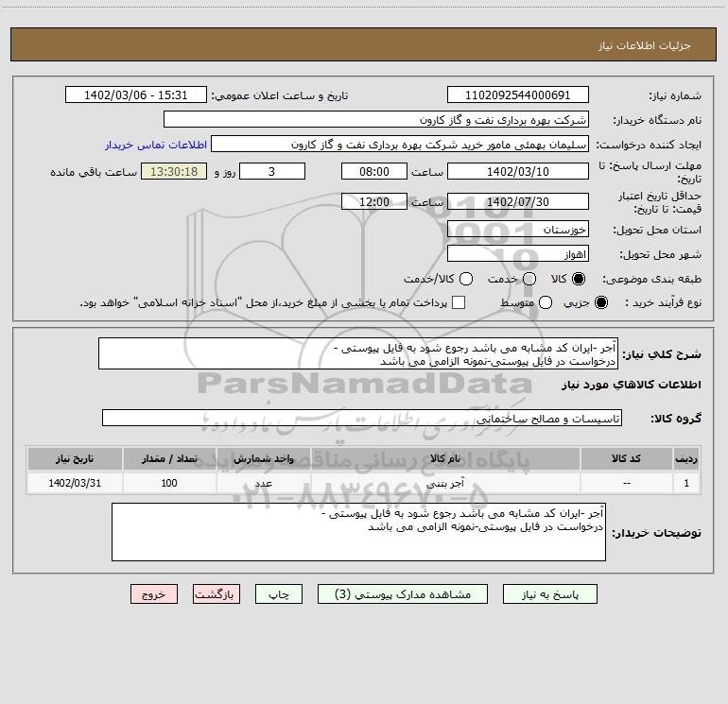Screen dimensions: 728x704
Task: Click the شرح کلی نیاز description box
Action: pyautogui.click(x=358, y=354)
